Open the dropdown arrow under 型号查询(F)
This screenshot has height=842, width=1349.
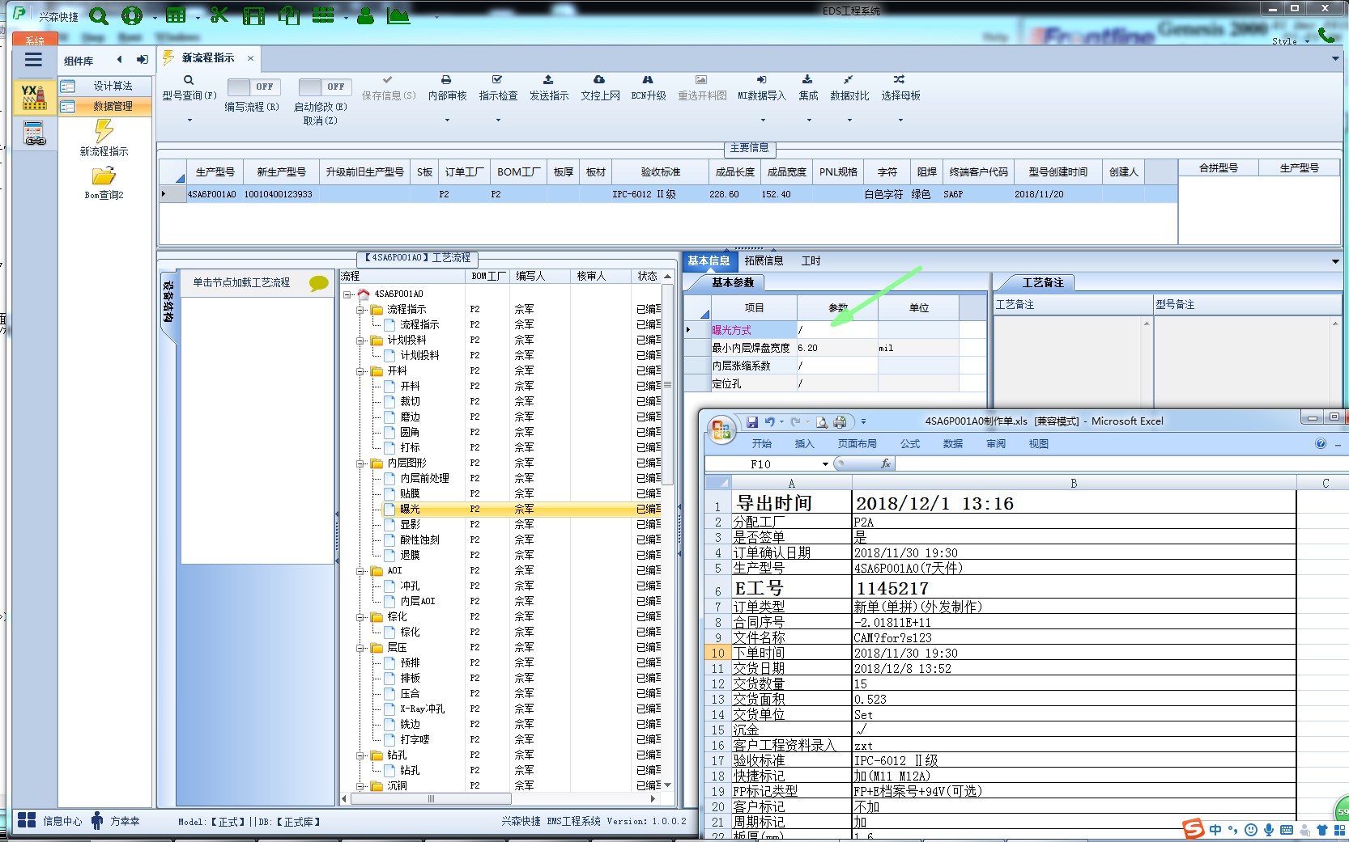pos(189,121)
